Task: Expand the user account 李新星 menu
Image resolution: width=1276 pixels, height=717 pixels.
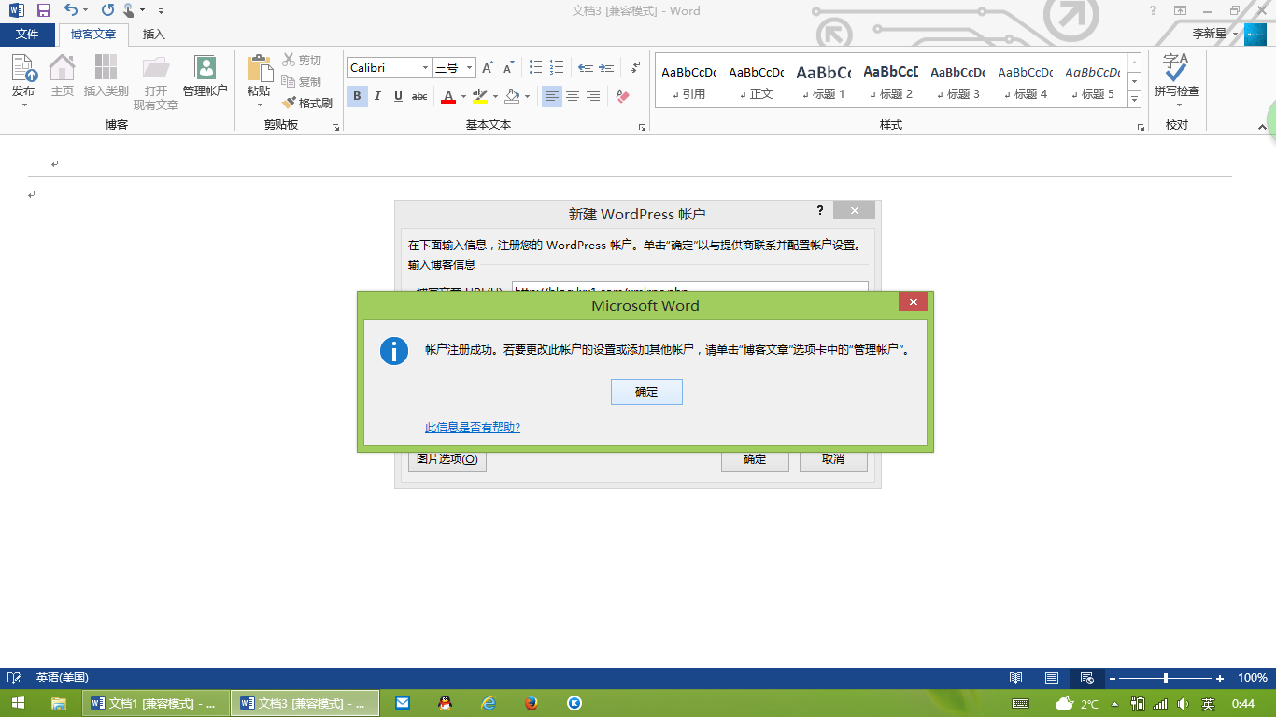Action: tap(1216, 34)
